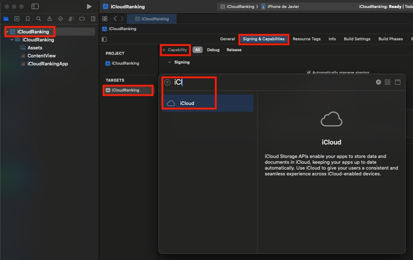The image size is (413, 260).
Task: Switch to the General tab
Action: click(227, 39)
